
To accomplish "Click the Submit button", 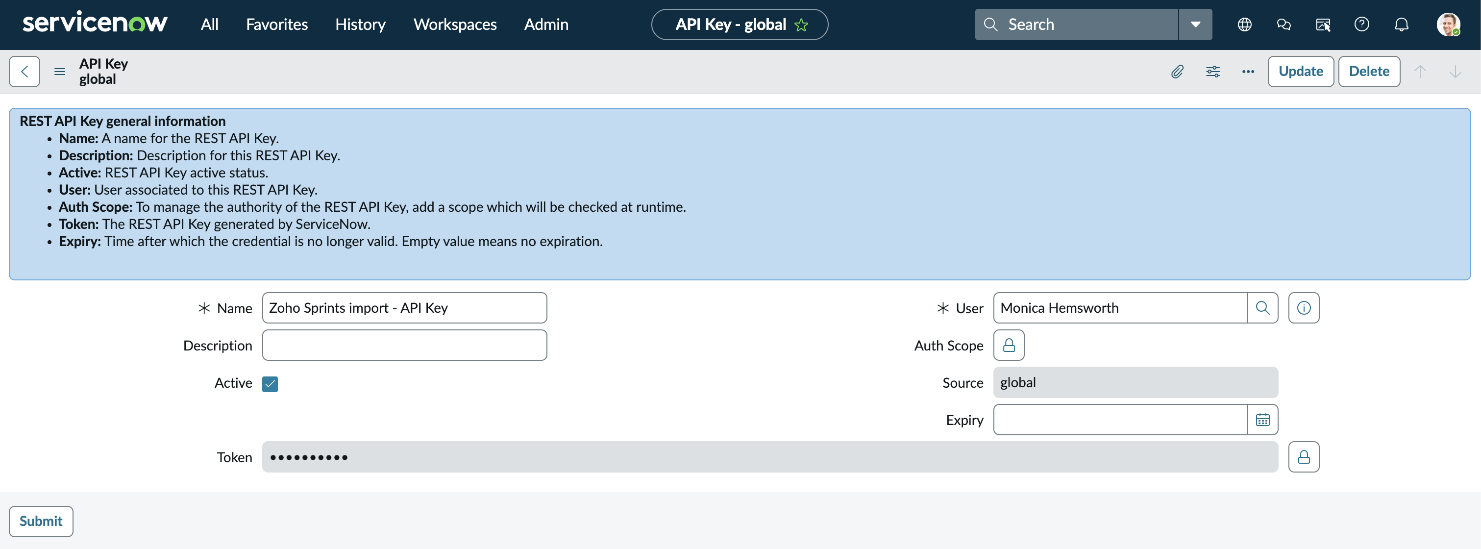I will pos(41,521).
